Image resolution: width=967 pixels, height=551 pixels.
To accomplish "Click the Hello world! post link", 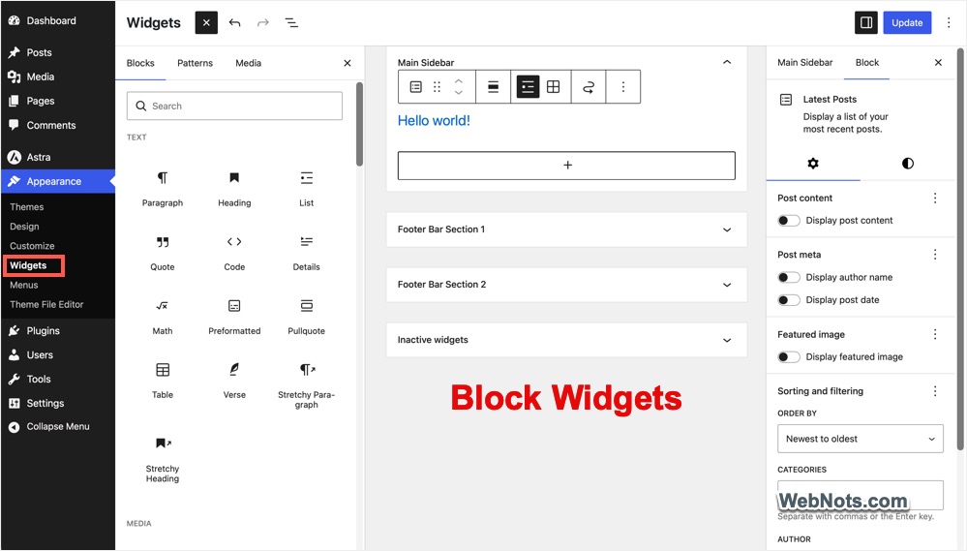I will pos(434,121).
